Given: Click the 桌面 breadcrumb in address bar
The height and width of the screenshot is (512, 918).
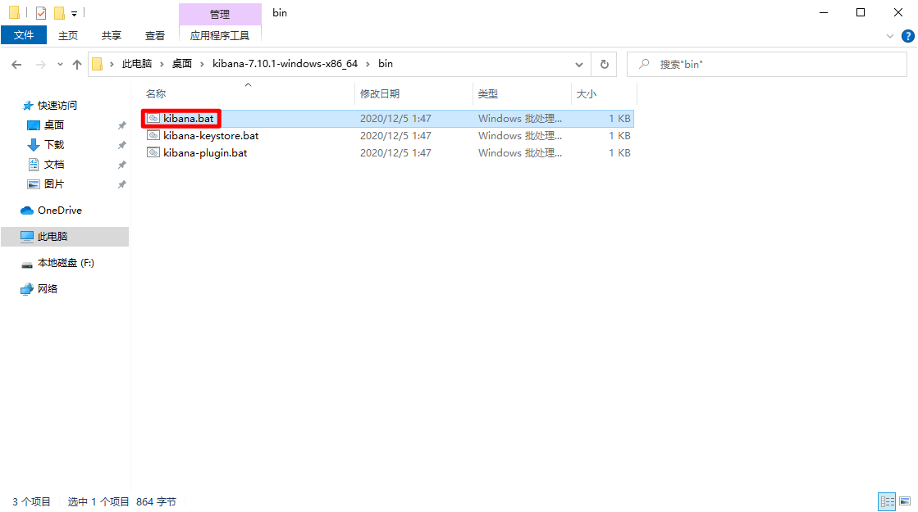Looking at the screenshot, I should [181, 64].
